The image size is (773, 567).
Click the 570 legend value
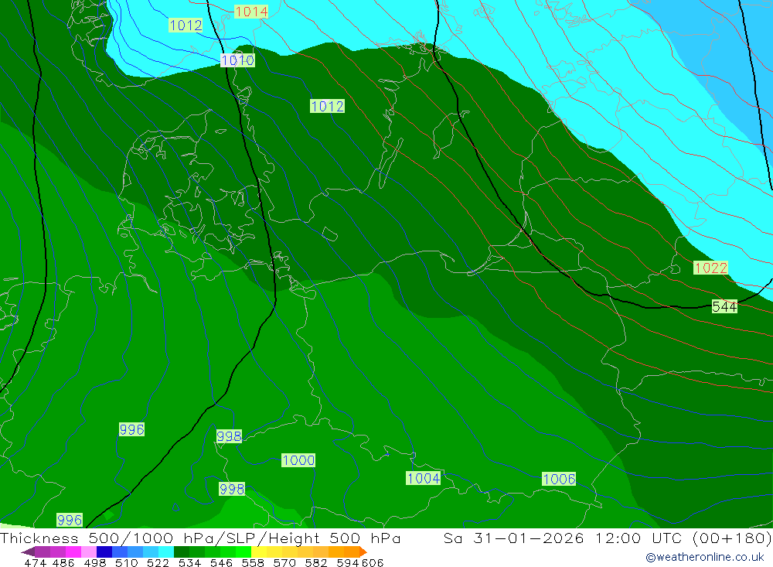point(284,562)
